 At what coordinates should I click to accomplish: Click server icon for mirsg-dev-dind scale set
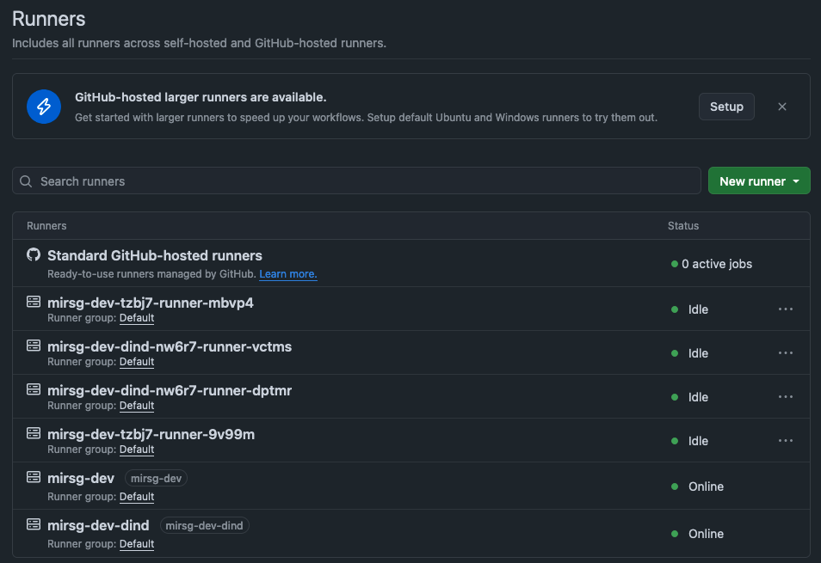pos(34,524)
